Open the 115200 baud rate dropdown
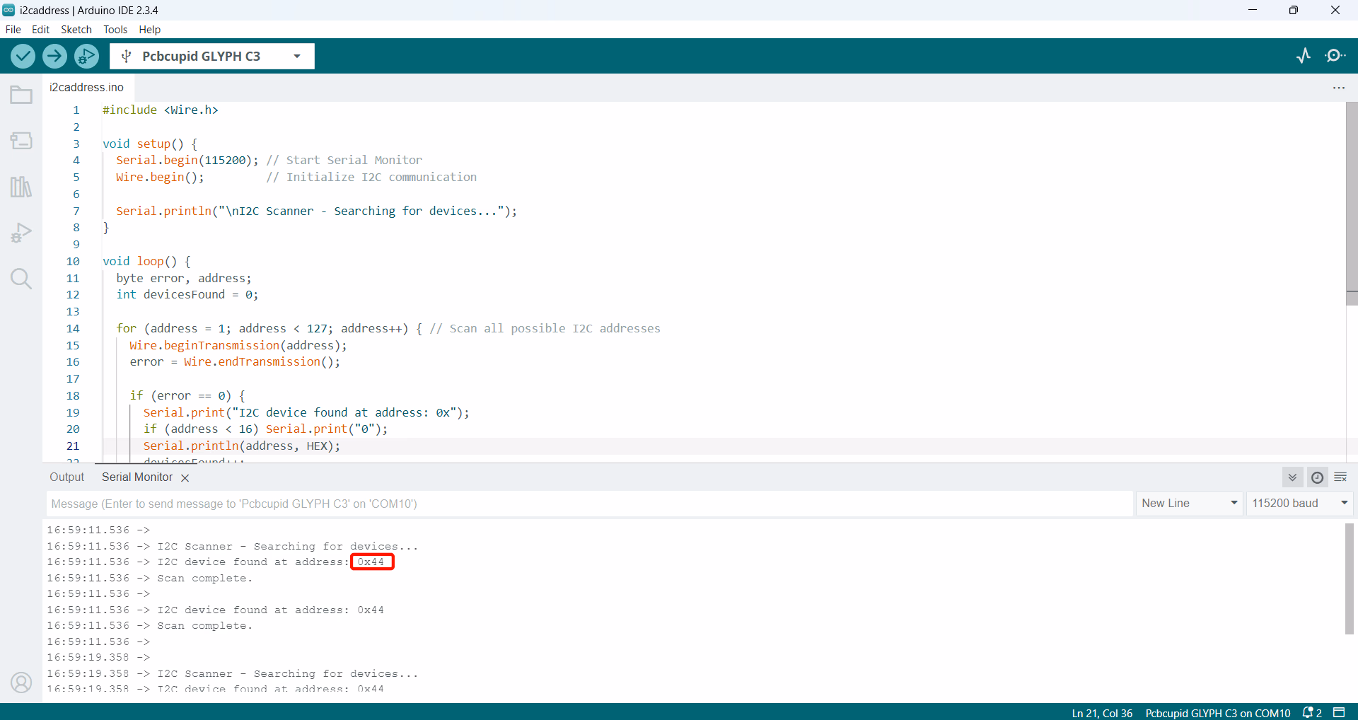Image resolution: width=1358 pixels, height=720 pixels. coord(1300,503)
